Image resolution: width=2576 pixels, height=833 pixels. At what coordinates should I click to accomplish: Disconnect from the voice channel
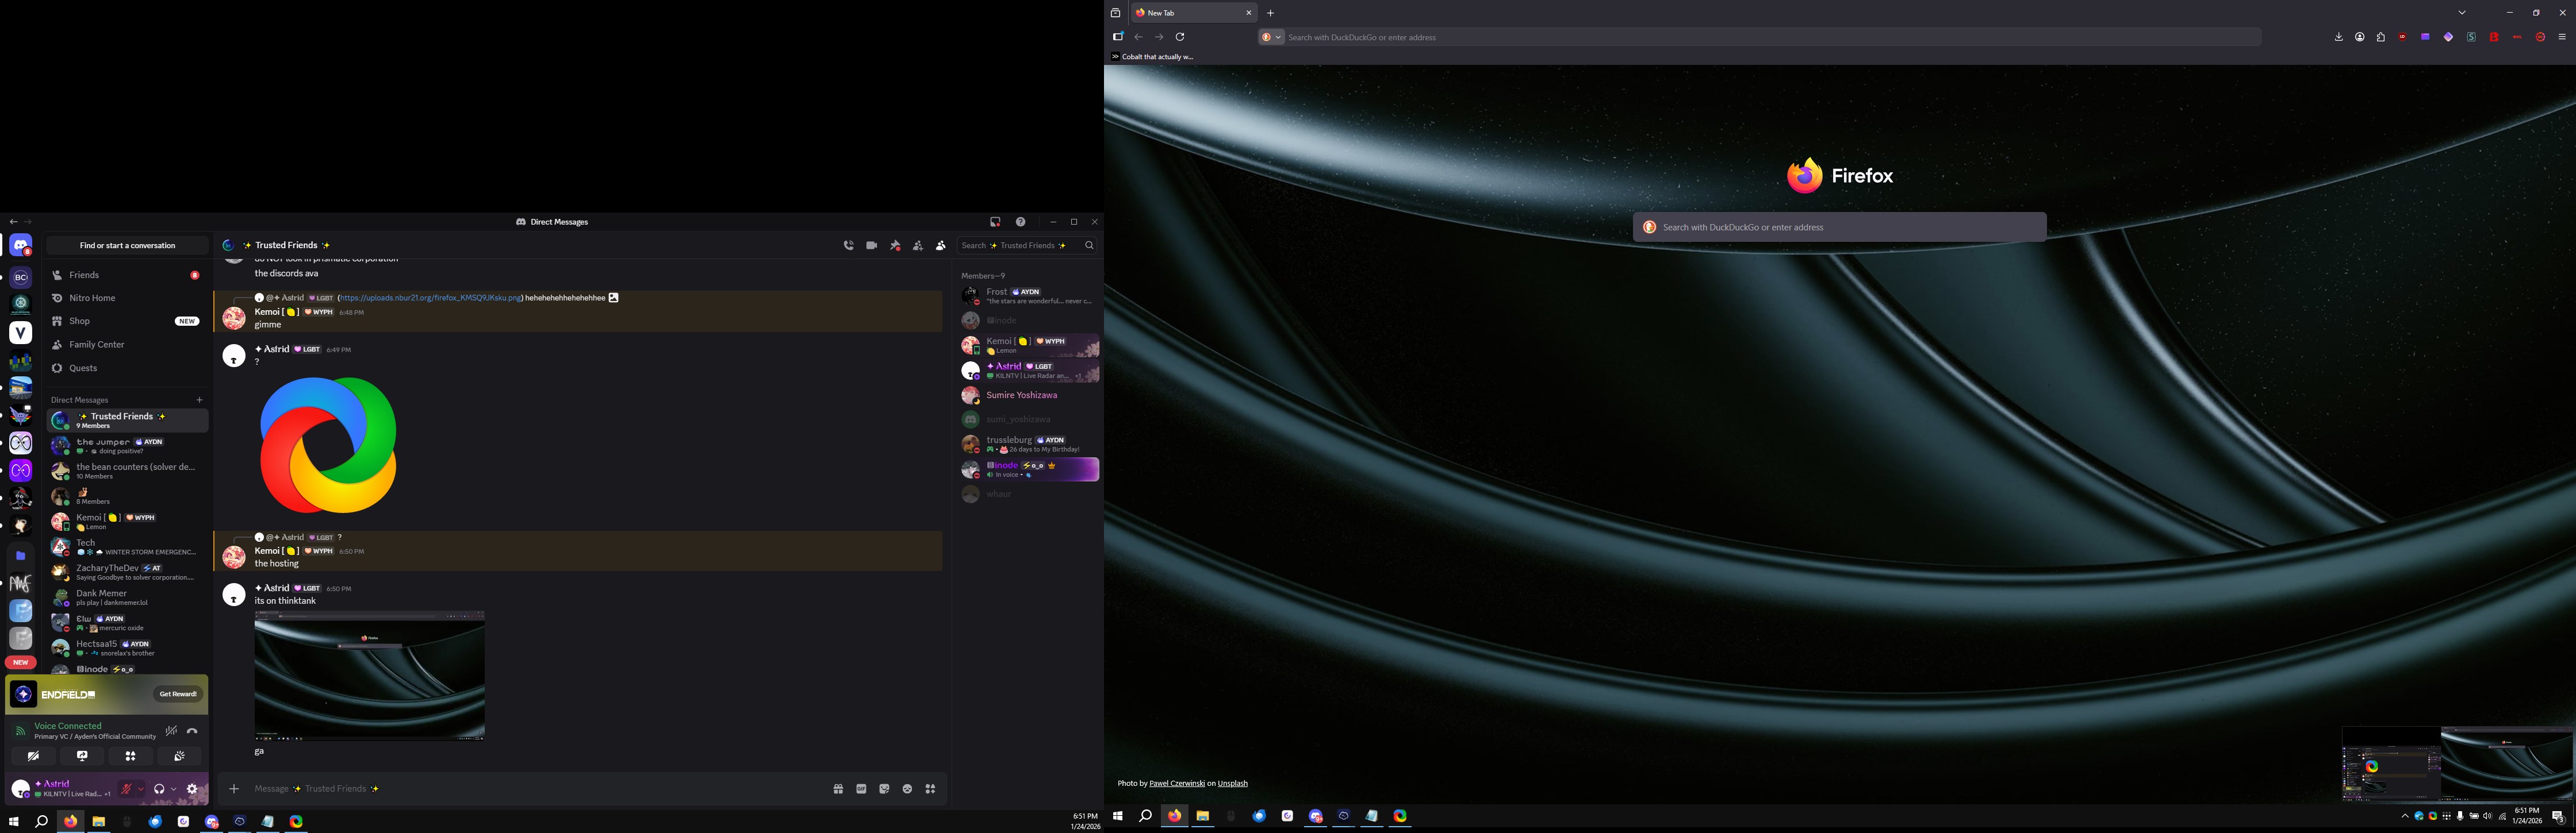(x=192, y=731)
